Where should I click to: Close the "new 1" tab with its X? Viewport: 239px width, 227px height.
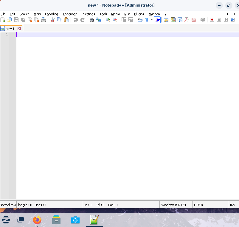19,29
